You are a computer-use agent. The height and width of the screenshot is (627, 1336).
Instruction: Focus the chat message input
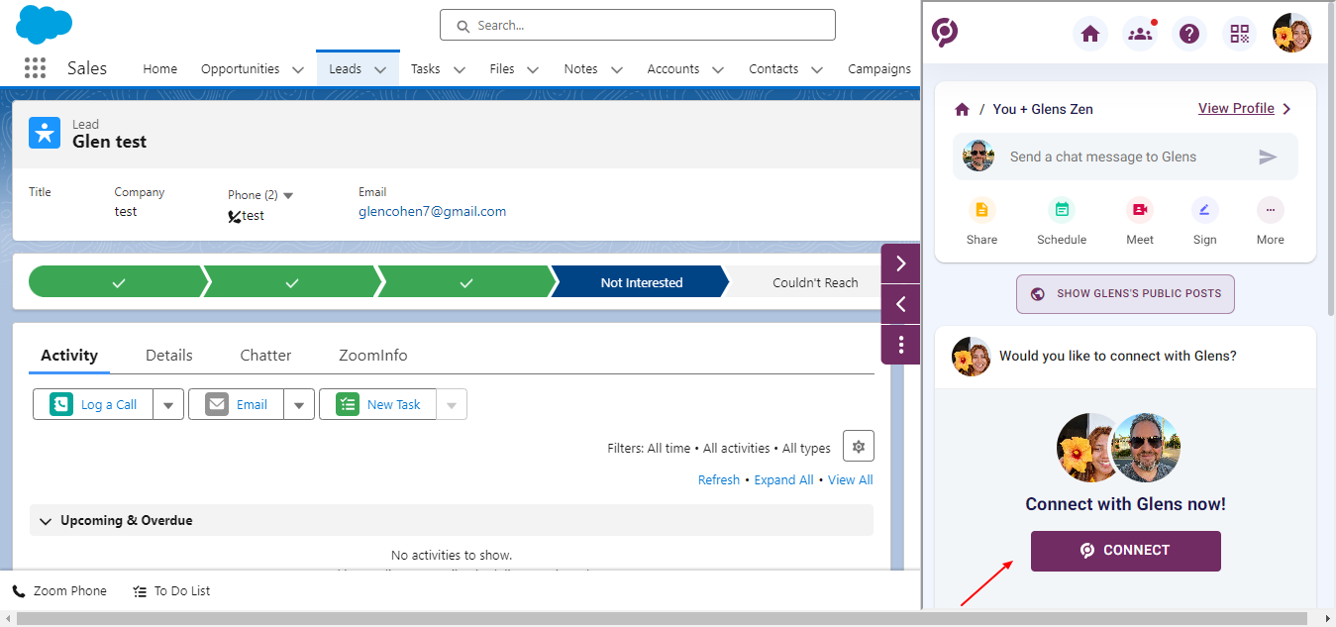(x=1124, y=157)
